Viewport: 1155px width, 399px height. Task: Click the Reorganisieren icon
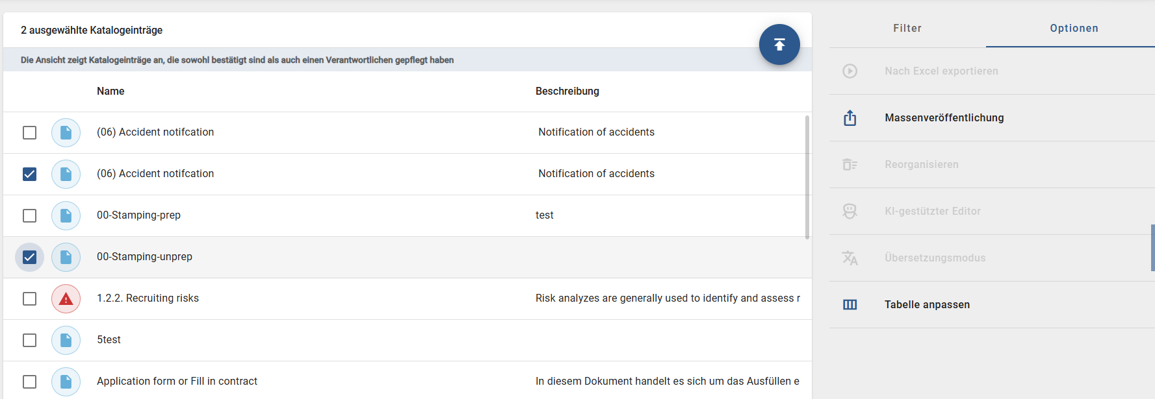(x=850, y=165)
